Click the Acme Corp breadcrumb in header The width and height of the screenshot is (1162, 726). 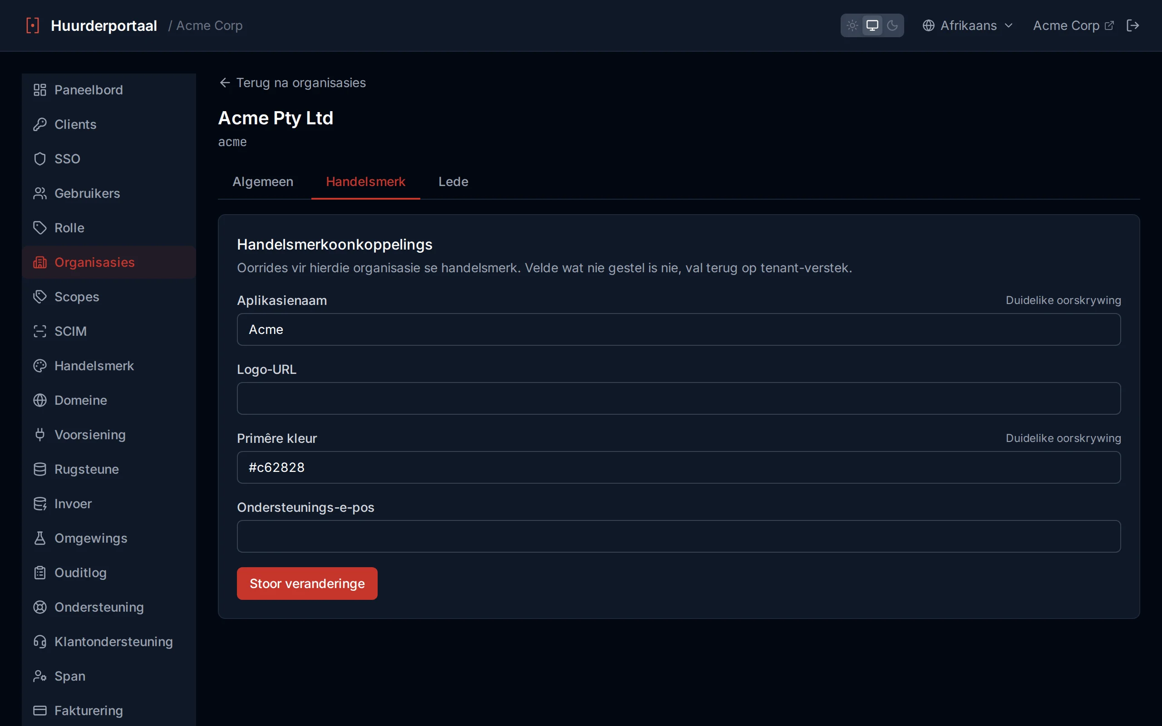pos(209,25)
